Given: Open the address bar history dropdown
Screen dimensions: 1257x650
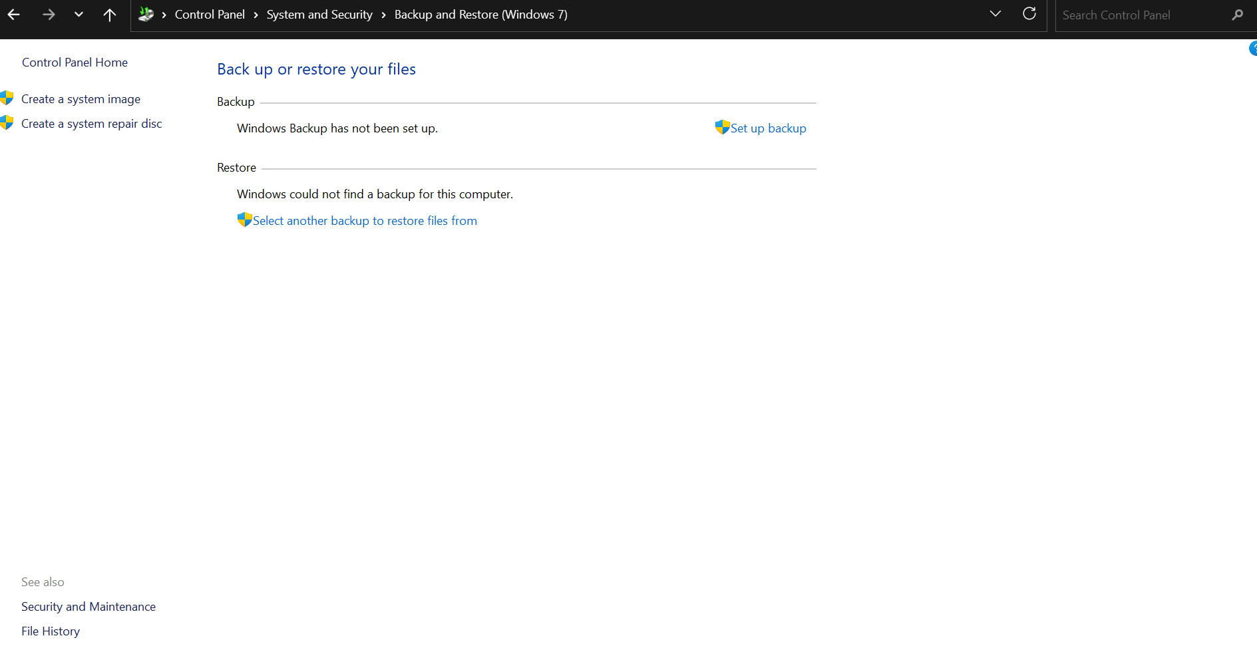Looking at the screenshot, I should (995, 14).
